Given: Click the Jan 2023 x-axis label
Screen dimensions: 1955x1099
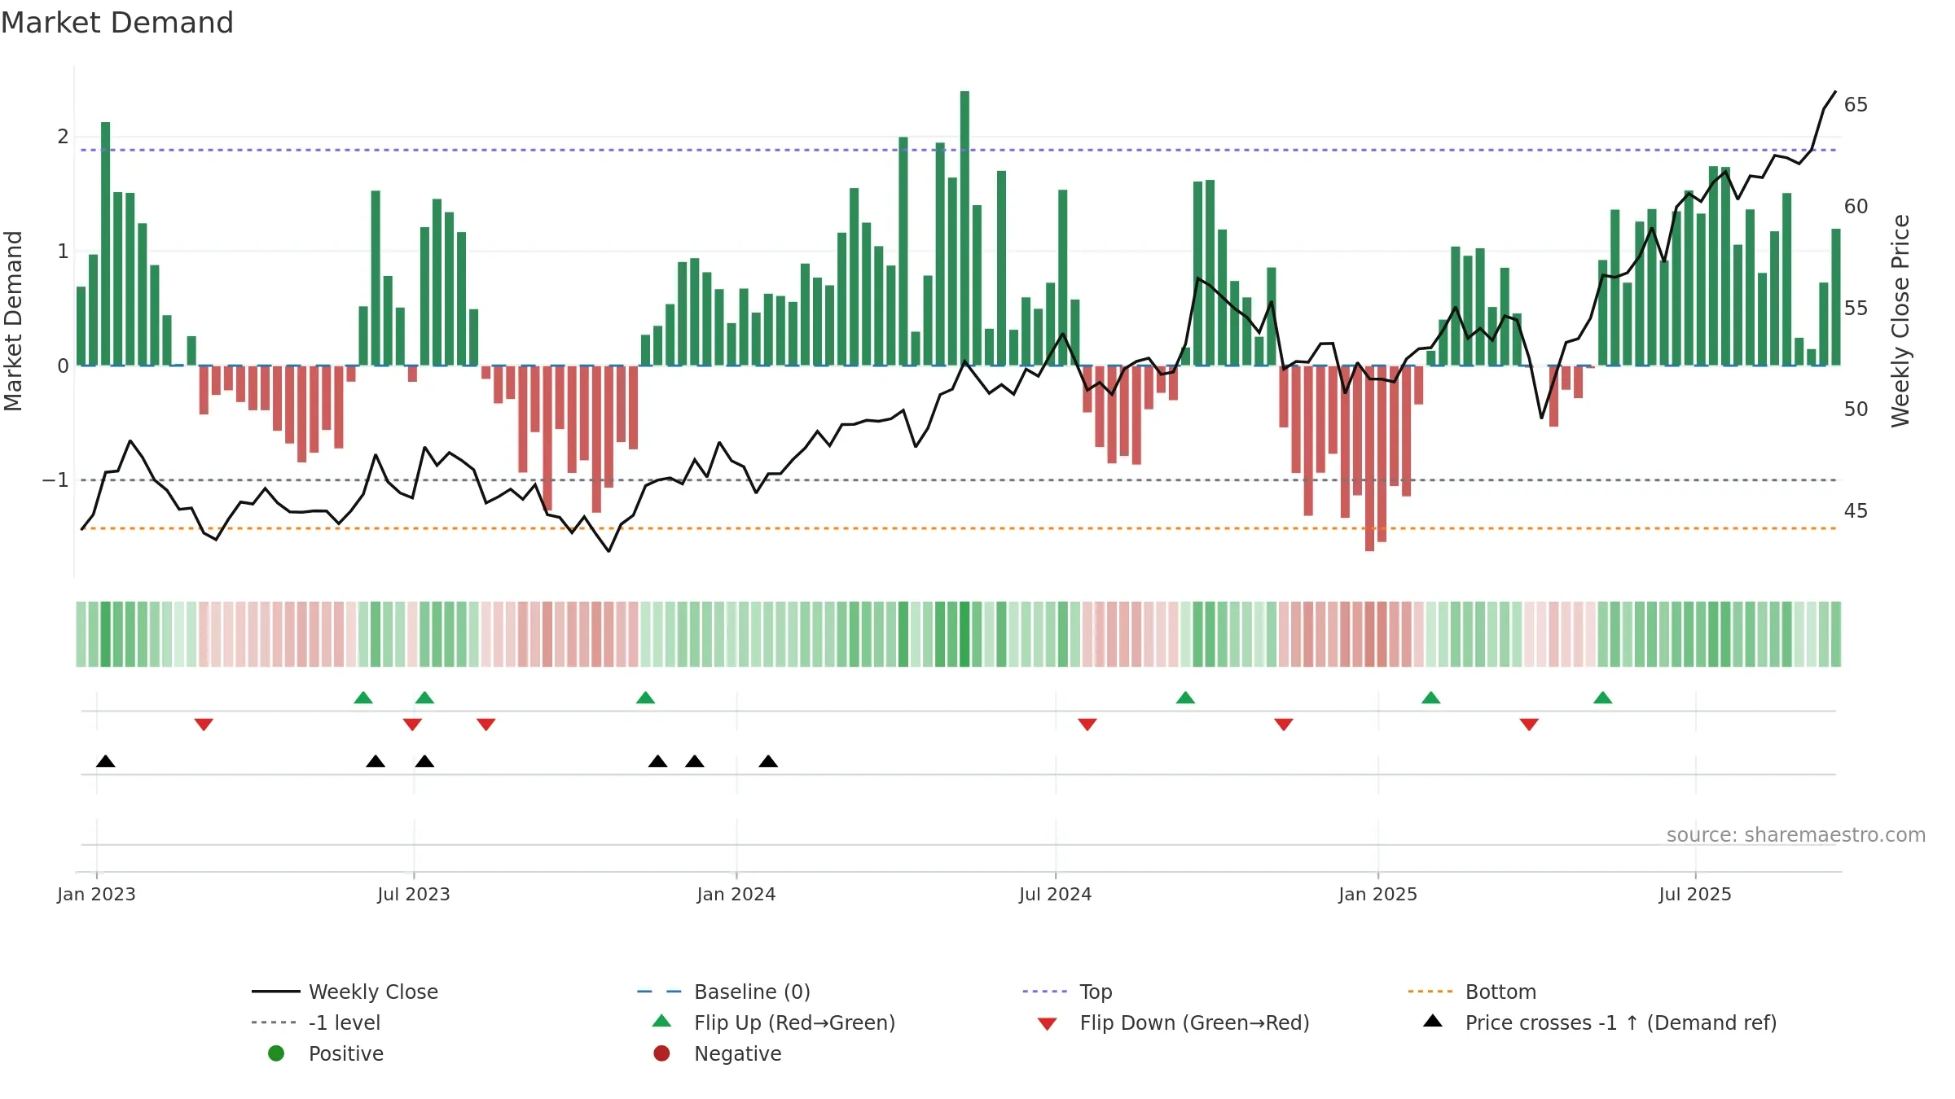Looking at the screenshot, I should (x=96, y=894).
